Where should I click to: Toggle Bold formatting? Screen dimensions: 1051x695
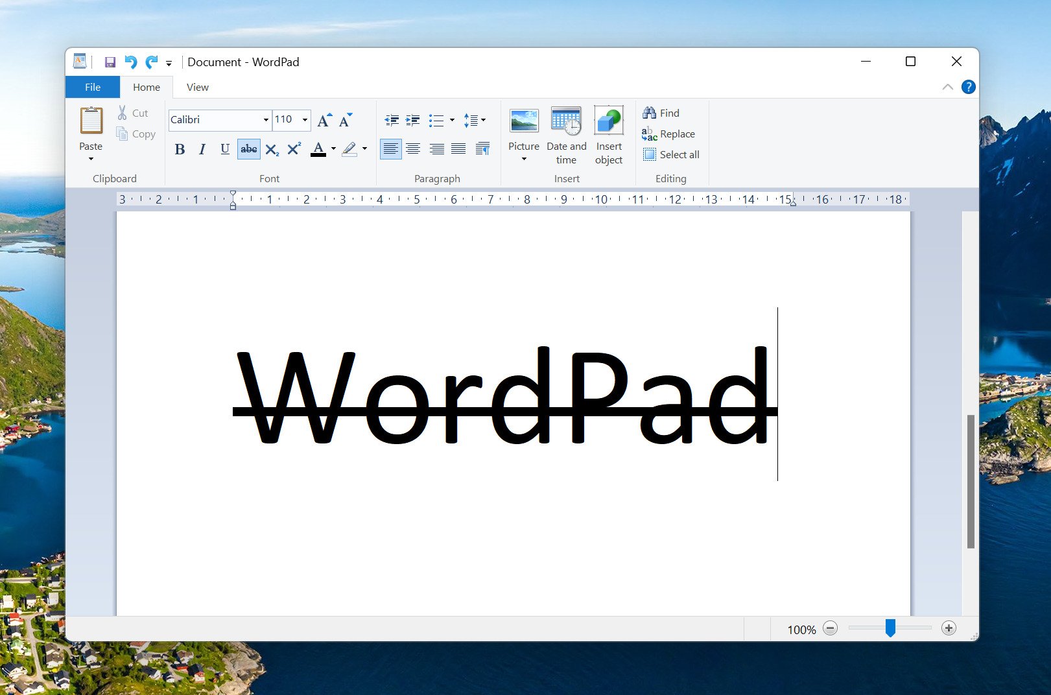[x=180, y=149]
